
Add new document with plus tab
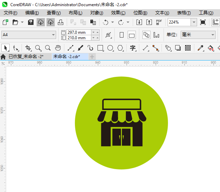click(x=92, y=57)
